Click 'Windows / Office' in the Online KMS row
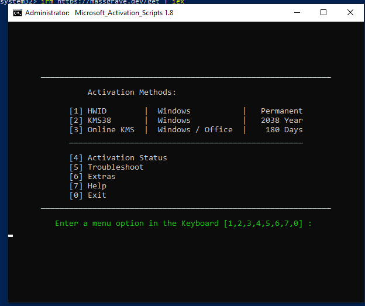The width and height of the screenshot is (365, 306). (195, 130)
